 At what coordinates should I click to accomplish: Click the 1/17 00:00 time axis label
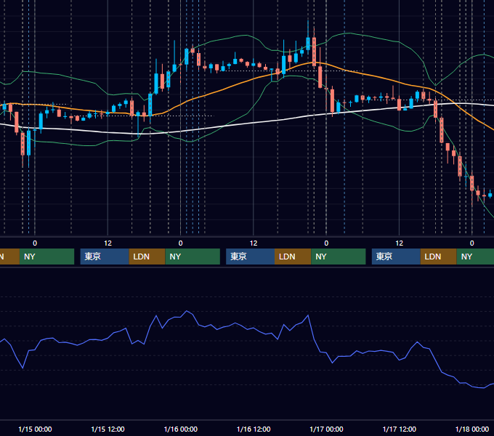[326, 429]
